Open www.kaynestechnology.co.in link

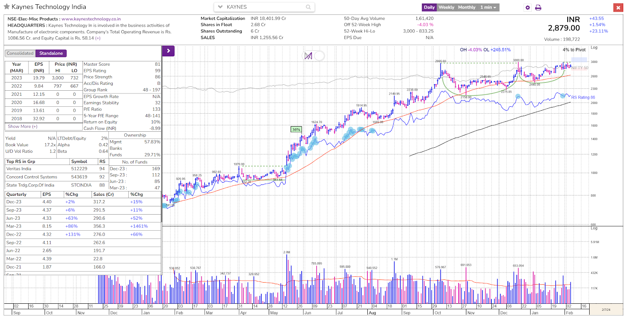(x=91, y=19)
